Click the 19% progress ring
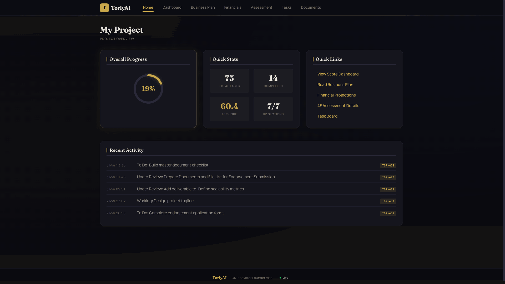505x284 pixels. 148,89
